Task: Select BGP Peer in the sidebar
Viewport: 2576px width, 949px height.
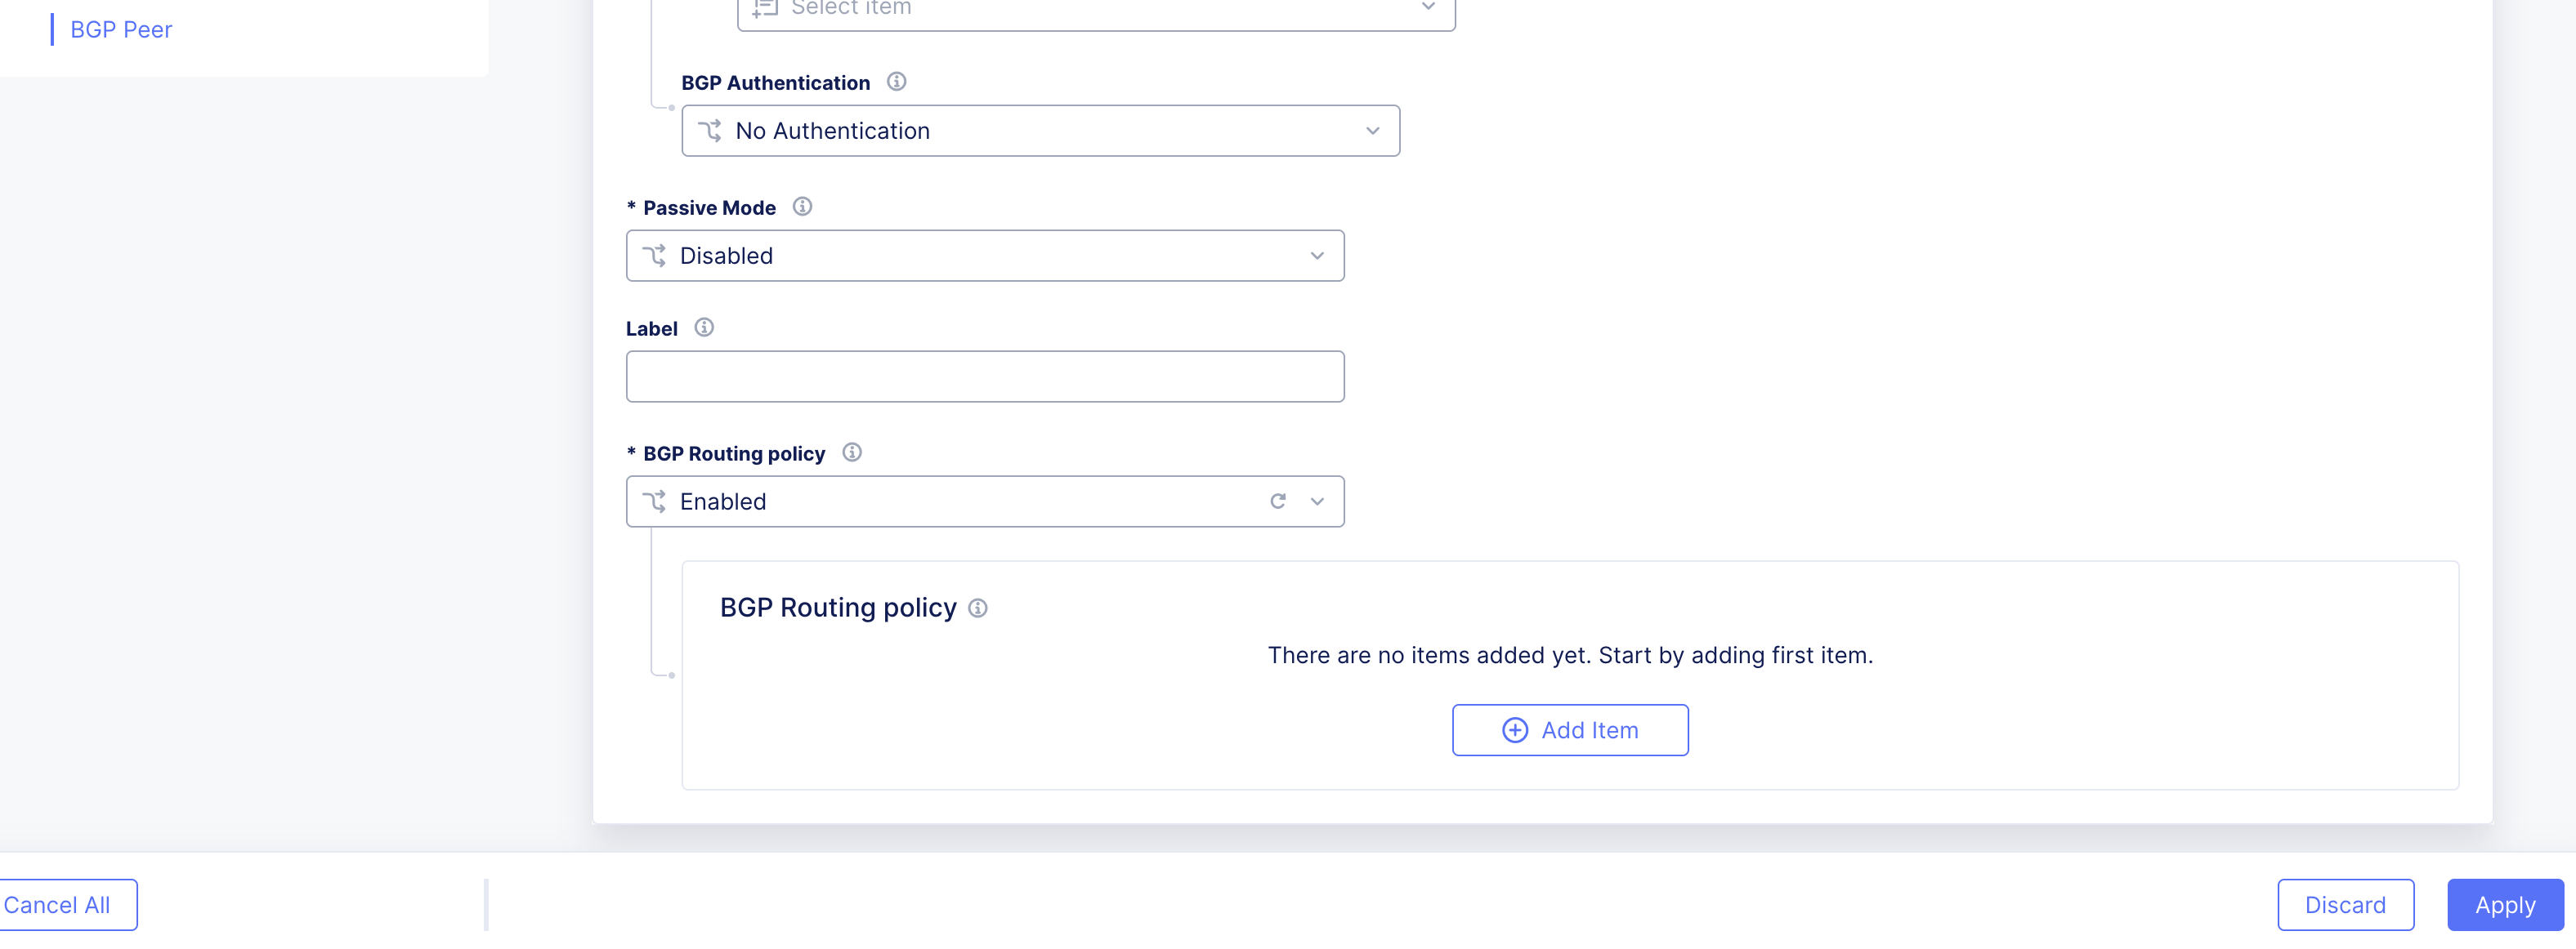Action: (x=121, y=30)
